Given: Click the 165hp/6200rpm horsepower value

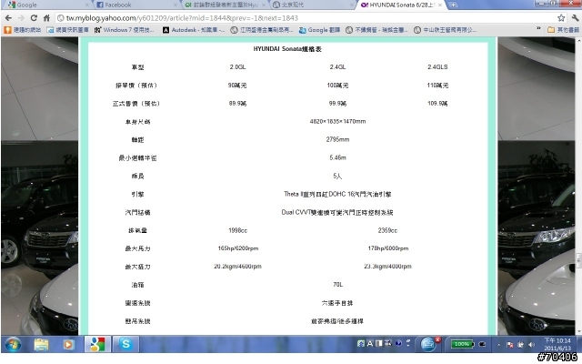Looking at the screenshot, I should [238, 248].
